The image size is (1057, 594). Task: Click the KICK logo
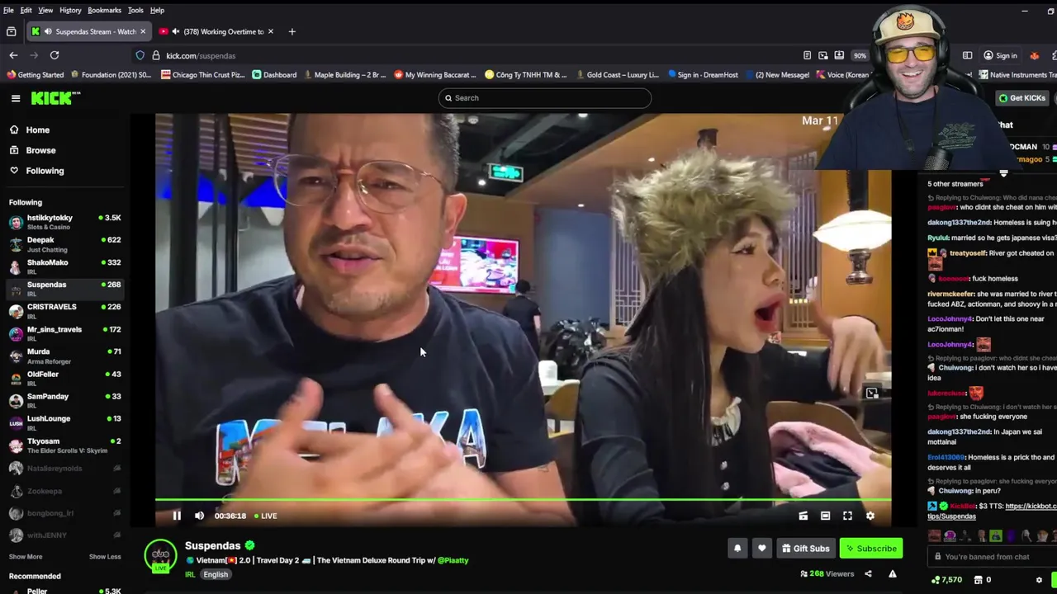point(55,98)
